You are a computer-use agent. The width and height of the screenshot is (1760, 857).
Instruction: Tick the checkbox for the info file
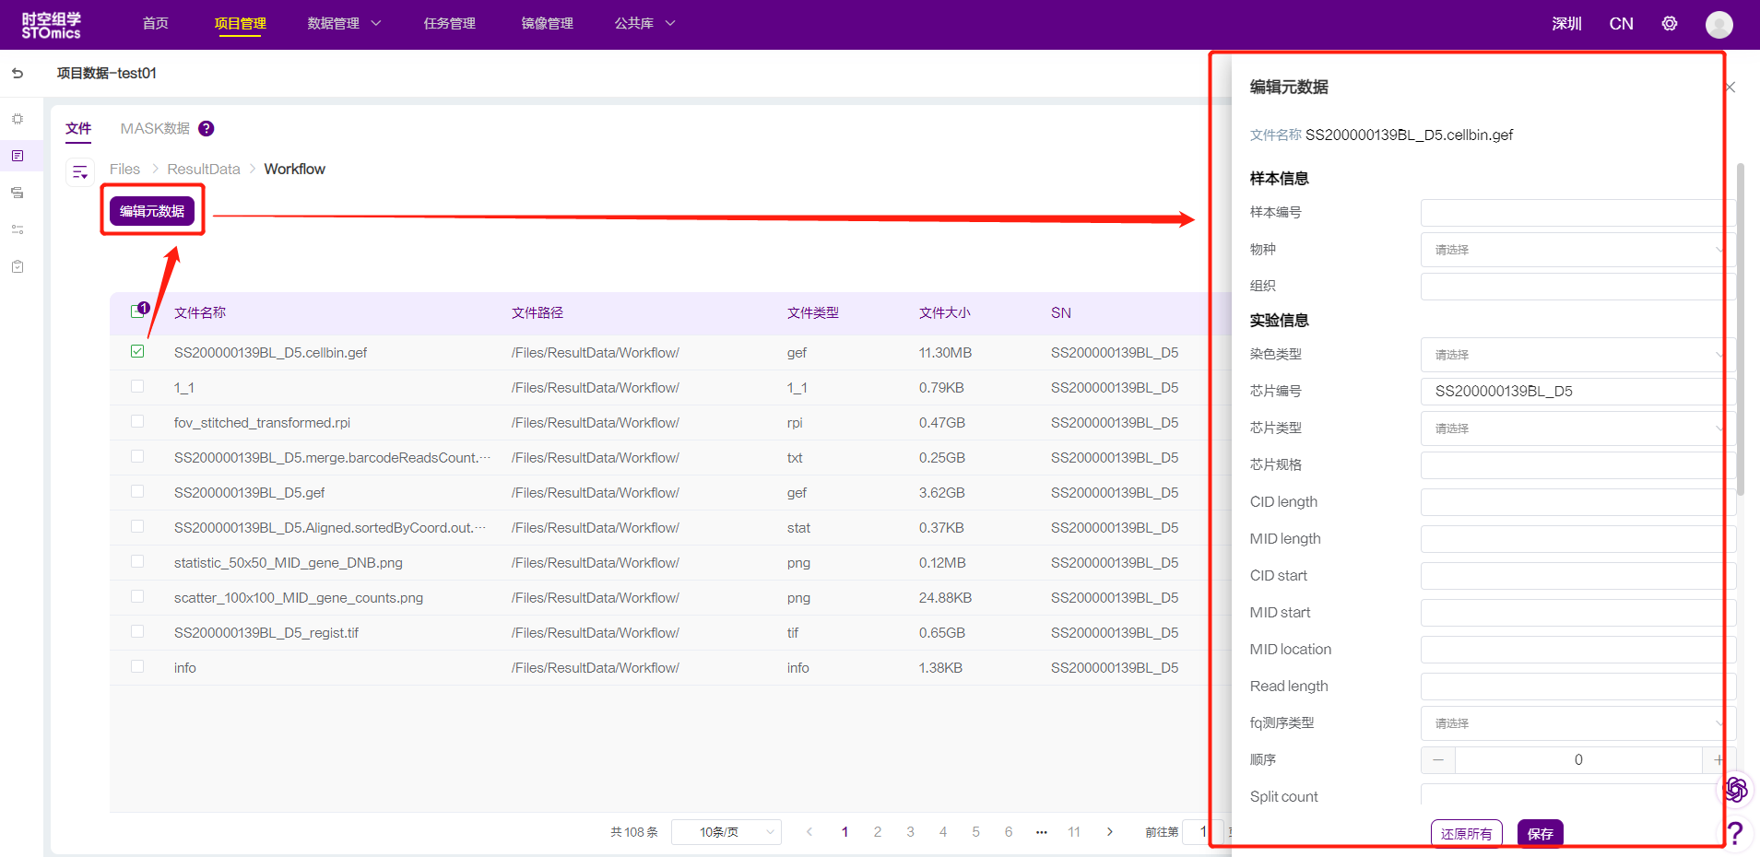(137, 666)
